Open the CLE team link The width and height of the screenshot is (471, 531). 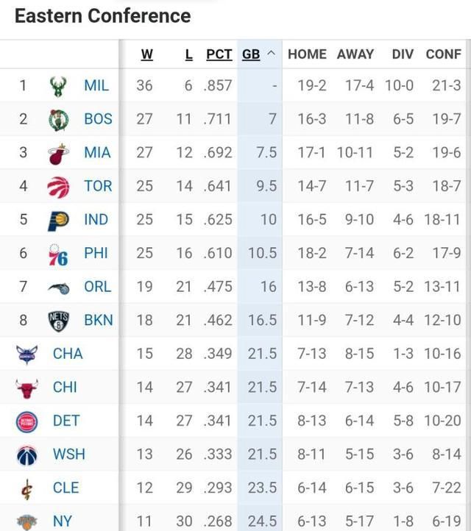pyautogui.click(x=66, y=488)
